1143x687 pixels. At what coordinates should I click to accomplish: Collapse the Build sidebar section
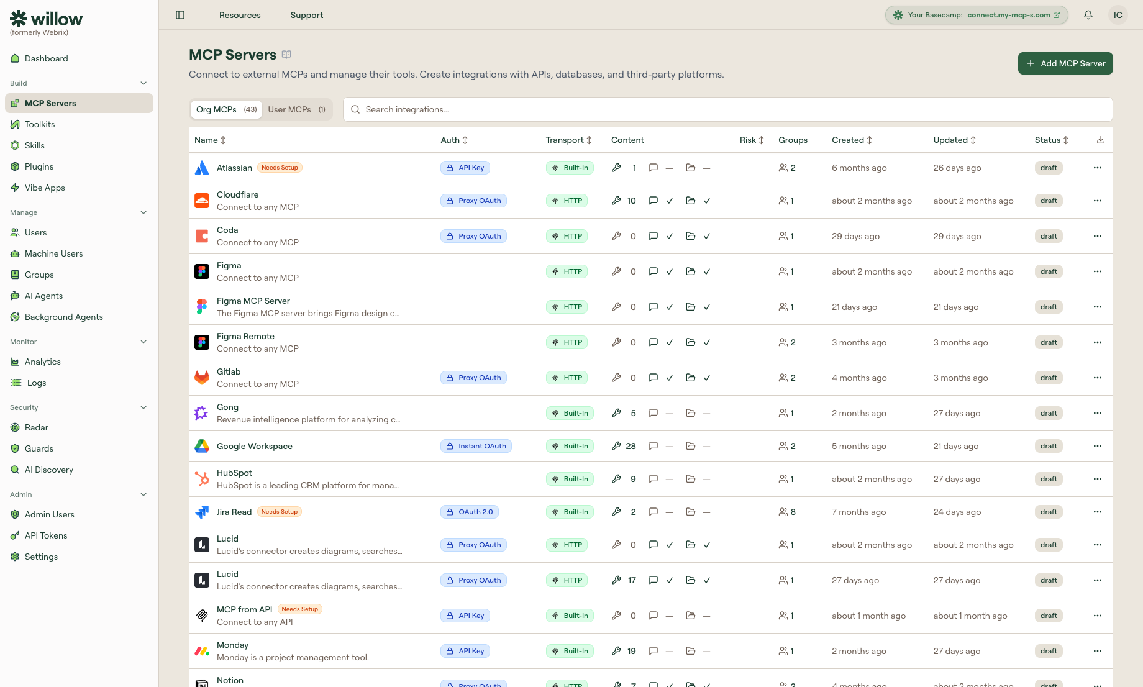(x=143, y=83)
